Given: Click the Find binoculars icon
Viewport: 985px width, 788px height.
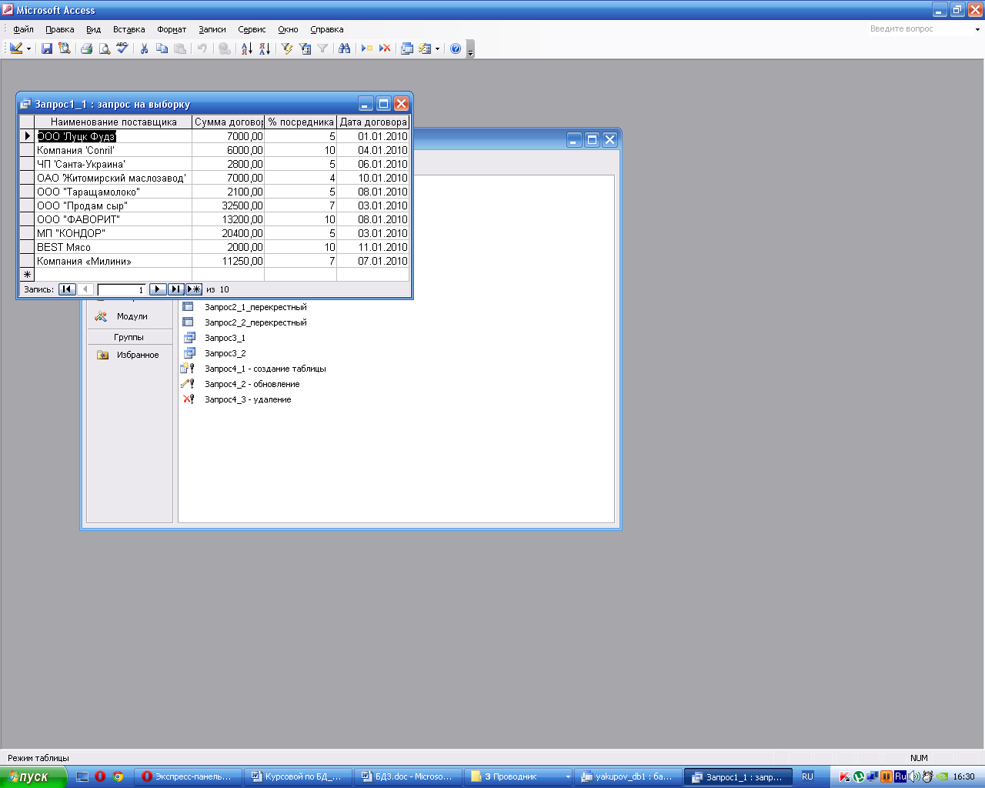Looking at the screenshot, I should [344, 48].
